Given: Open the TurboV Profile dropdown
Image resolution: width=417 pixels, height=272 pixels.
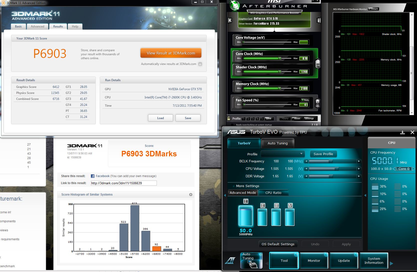Looking at the screenshot, I should [283, 154].
